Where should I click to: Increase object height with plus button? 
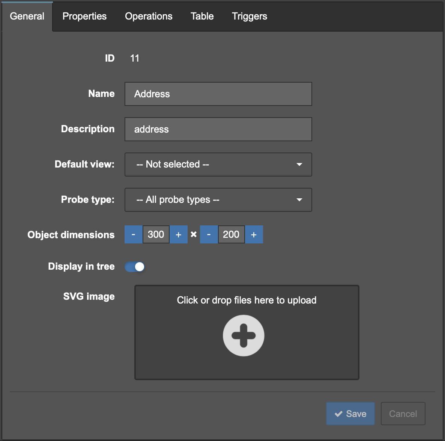click(254, 234)
